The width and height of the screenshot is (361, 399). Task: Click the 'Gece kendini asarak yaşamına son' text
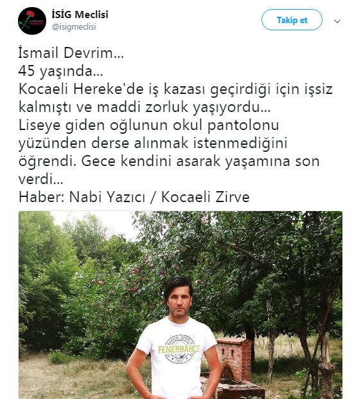click(200, 161)
